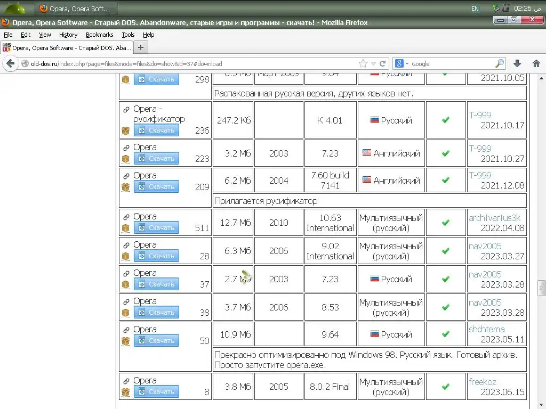Click green checkmark in Opera 10.63 row

tap(445, 223)
